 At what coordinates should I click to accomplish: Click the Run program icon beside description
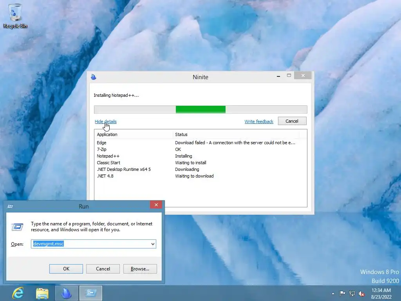(17, 227)
